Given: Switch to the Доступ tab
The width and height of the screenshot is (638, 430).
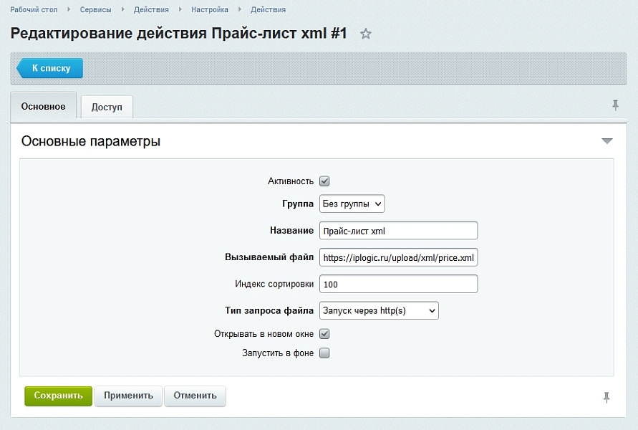Looking at the screenshot, I should pos(107,107).
